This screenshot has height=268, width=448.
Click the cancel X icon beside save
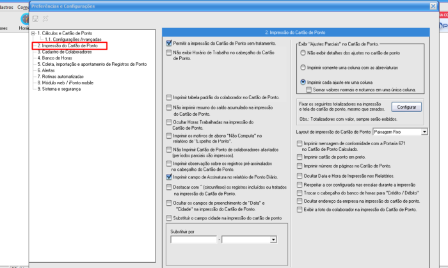click(45, 19)
